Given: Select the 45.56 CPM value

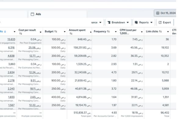Looking at the screenshot, I should (x=136, y=48).
